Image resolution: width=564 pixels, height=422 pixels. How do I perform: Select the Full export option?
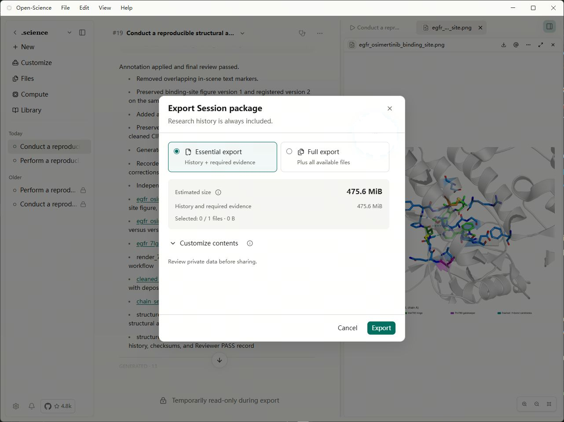(335, 157)
